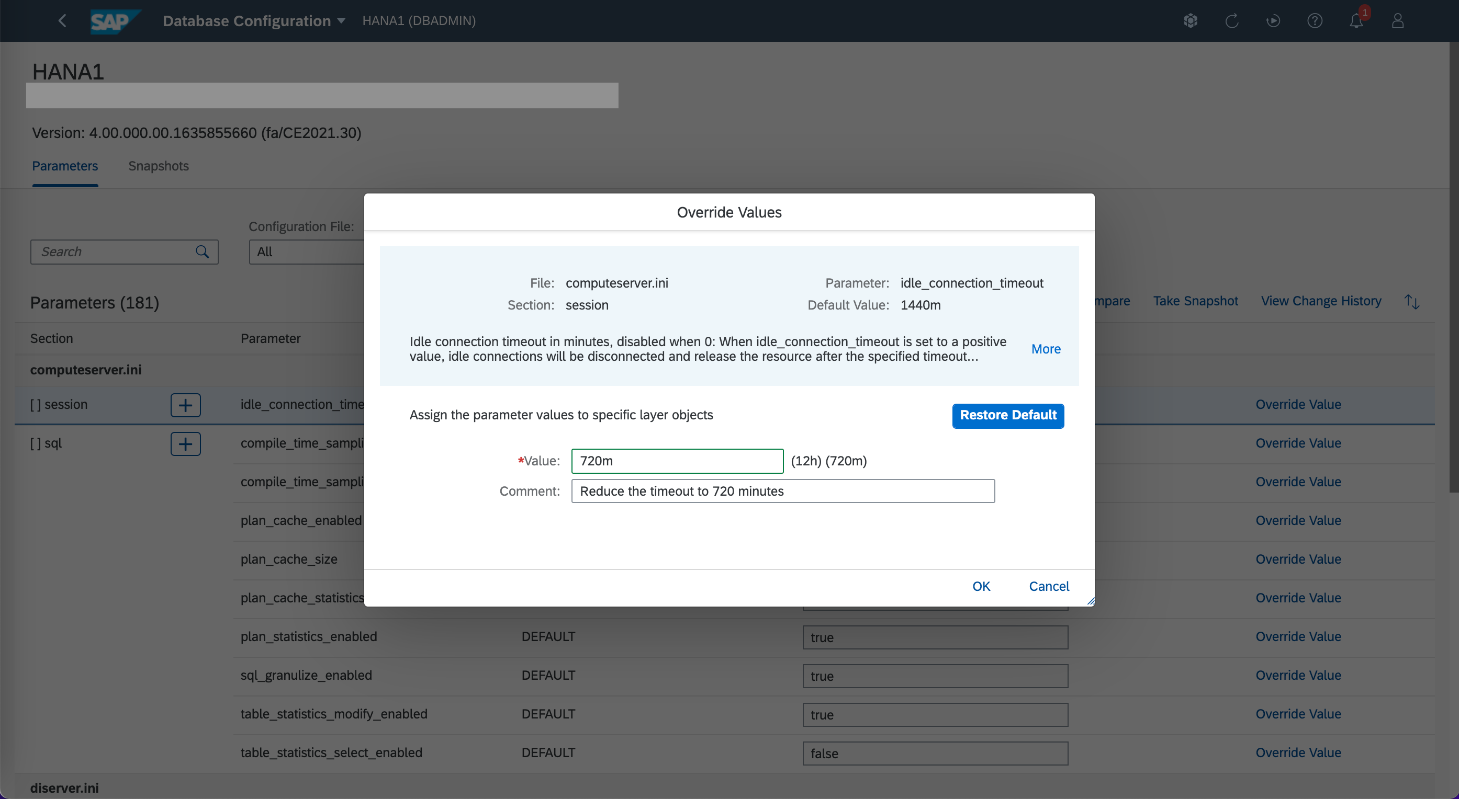This screenshot has width=1459, height=799.
Task: Click Override Value for plan_cache_size row
Action: 1298,559
